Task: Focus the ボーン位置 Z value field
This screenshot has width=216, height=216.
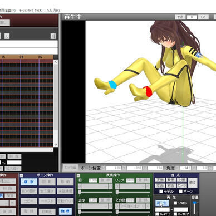Action: pos(155,168)
